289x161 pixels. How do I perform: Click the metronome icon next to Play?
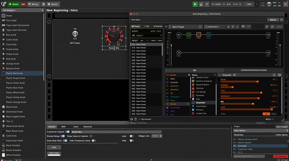coord(201,4)
